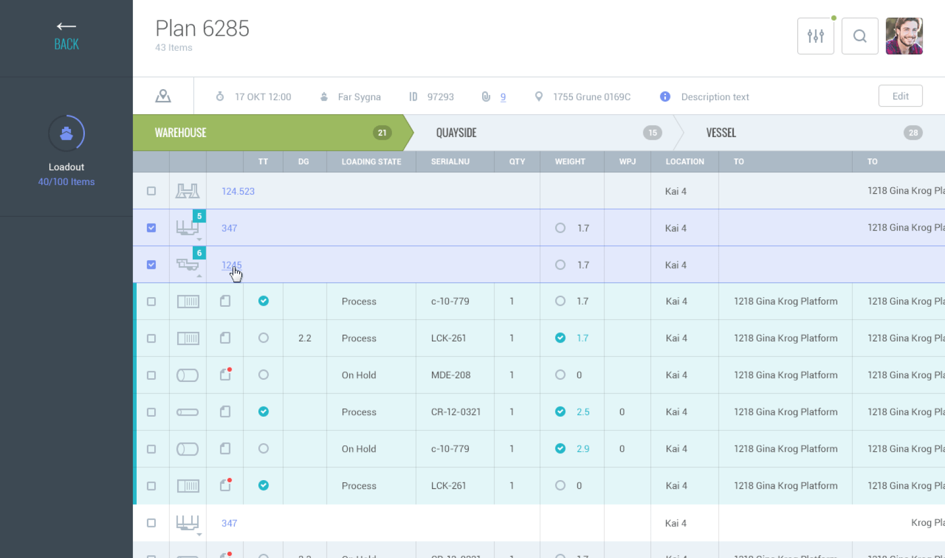The width and height of the screenshot is (945, 558).
Task: Open the map location pin icon
Action: pos(163,96)
